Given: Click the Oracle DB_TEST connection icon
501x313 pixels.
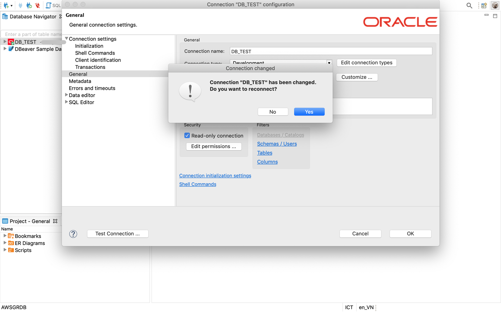Looking at the screenshot, I should click(11, 42).
